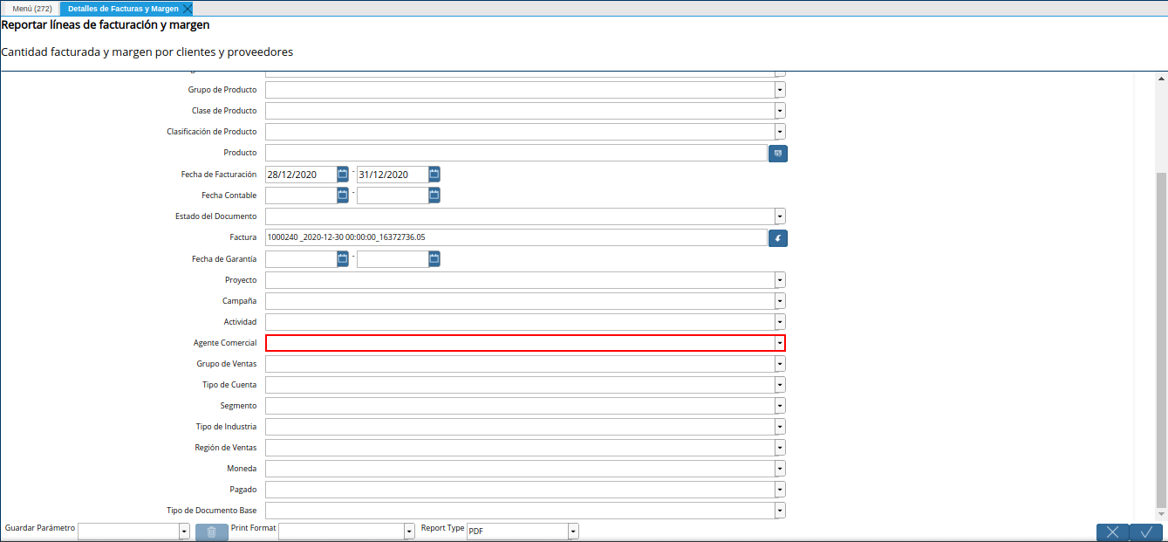Expand the Región de Ventas dropdown

(780, 448)
